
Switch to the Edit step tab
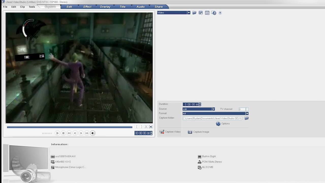tap(69, 7)
